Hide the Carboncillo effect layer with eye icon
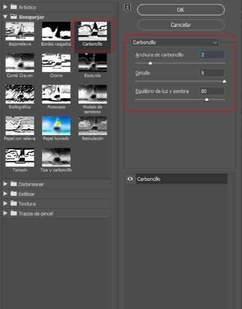Screen dimensions: 242x309 [x=130, y=179]
